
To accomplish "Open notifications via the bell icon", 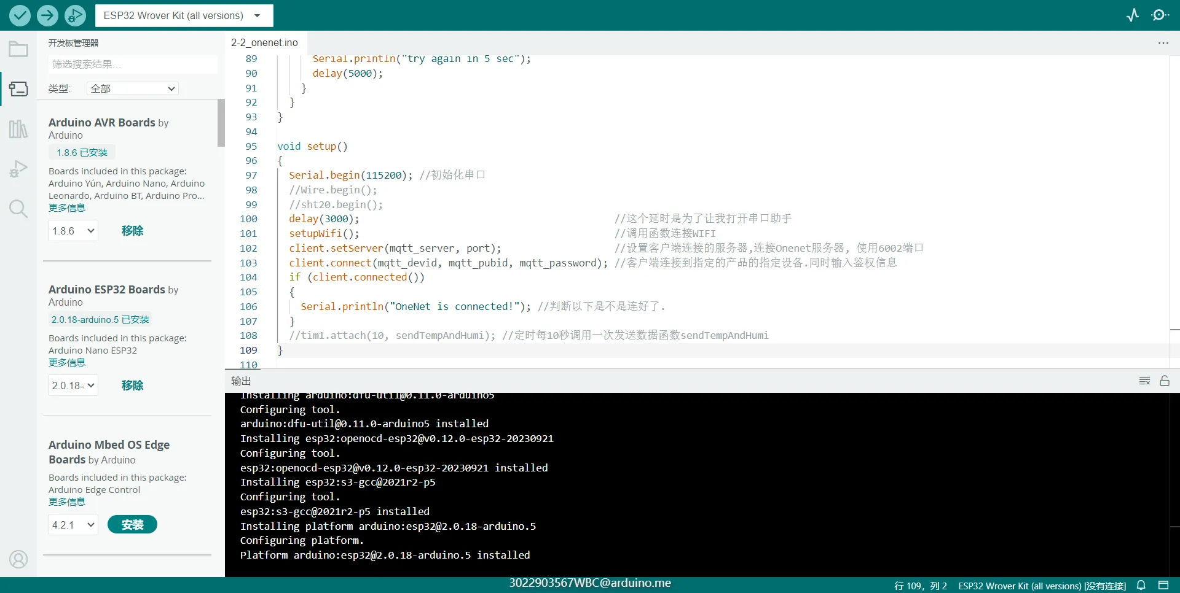I will point(1141,584).
